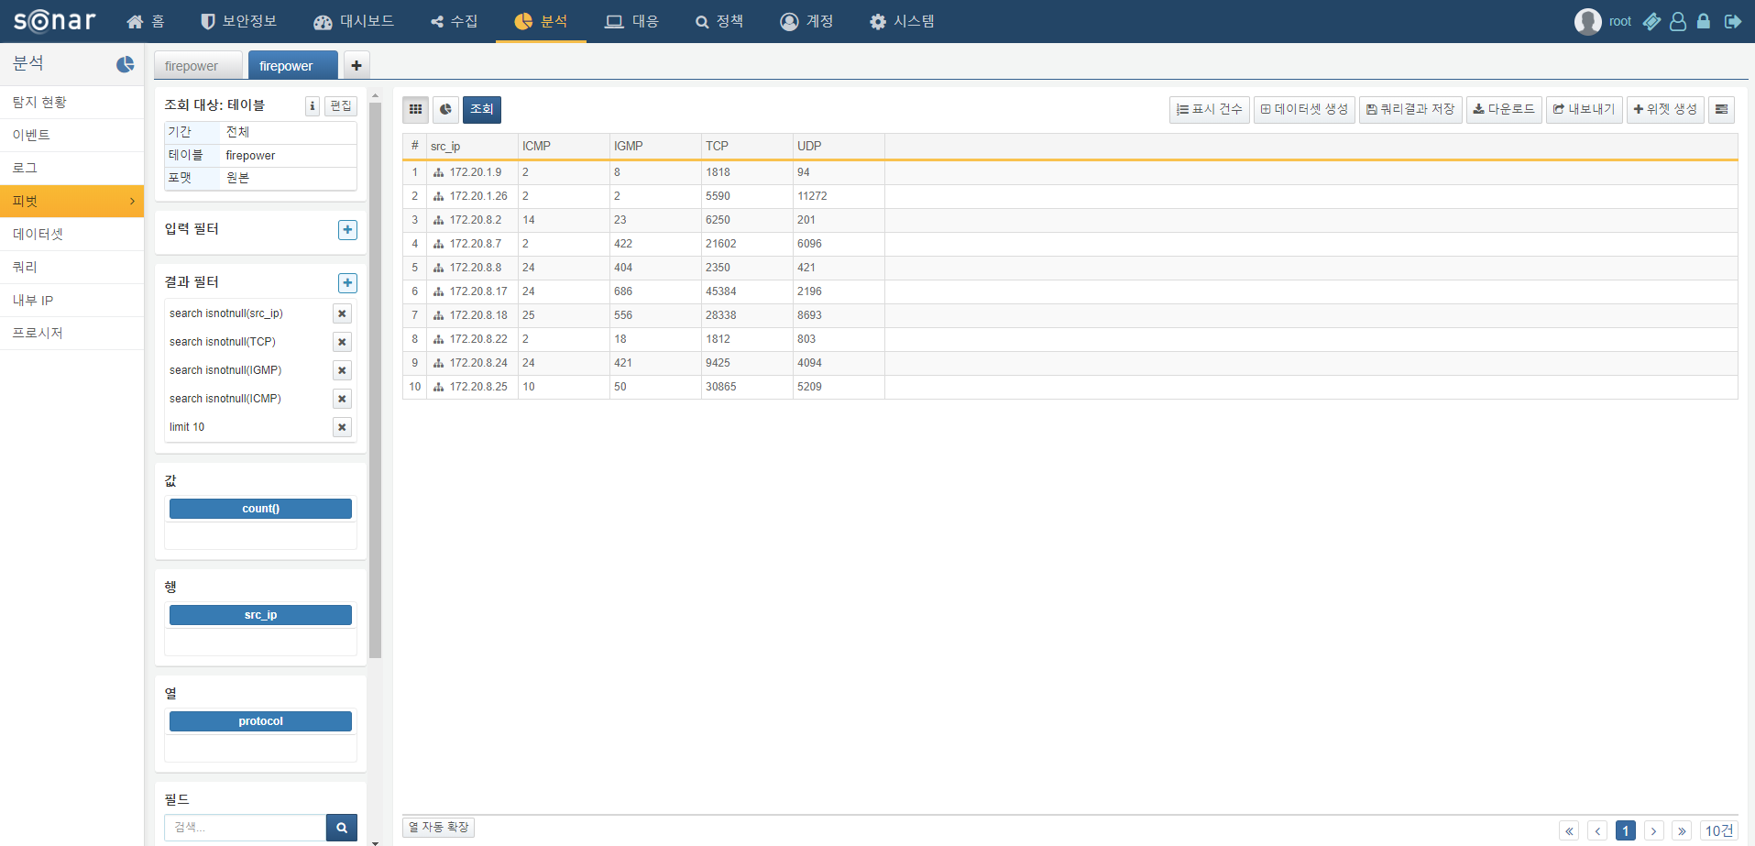This screenshot has width=1755, height=846.
Task: Open the 다운로드 download button
Action: (x=1504, y=109)
